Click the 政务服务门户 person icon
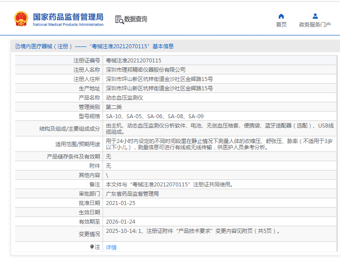Viewport: 340px width, 259px height. point(315,16)
